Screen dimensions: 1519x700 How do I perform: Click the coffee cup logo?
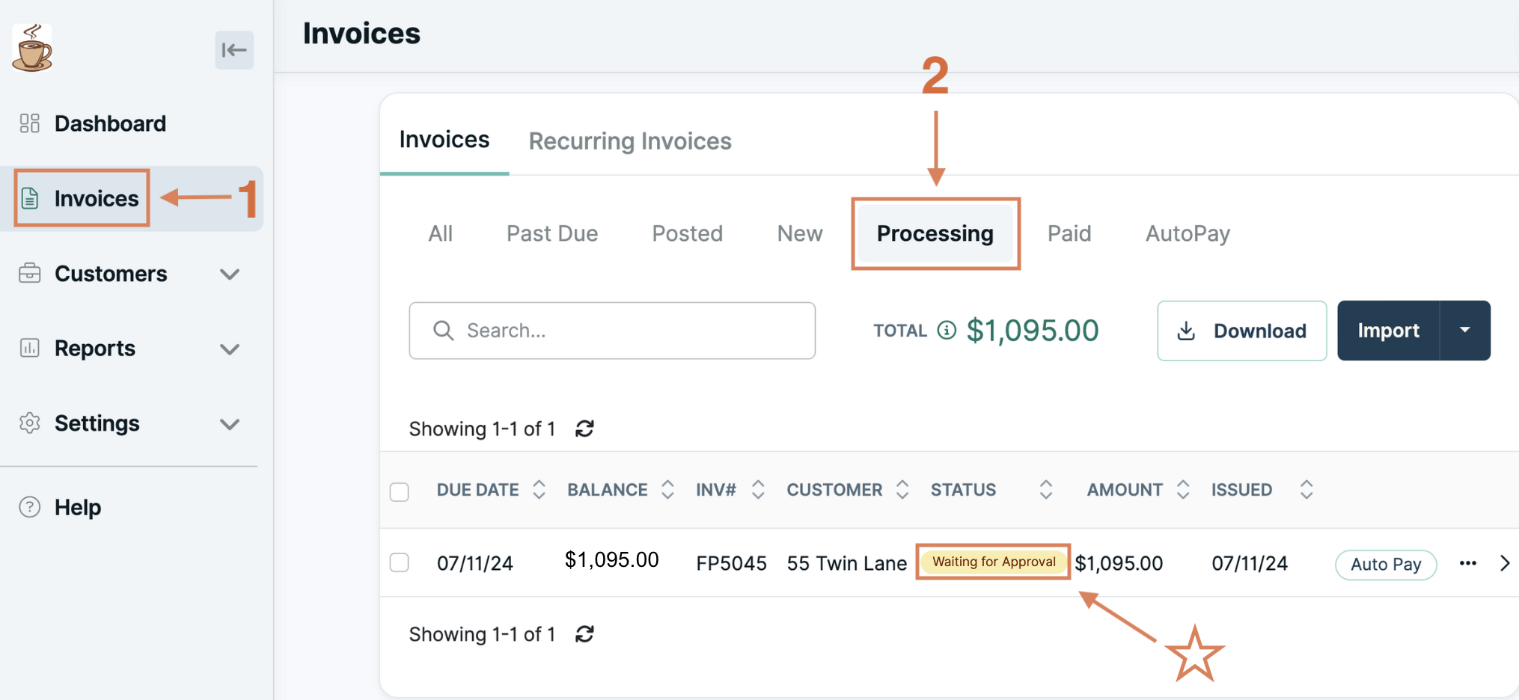(32, 48)
